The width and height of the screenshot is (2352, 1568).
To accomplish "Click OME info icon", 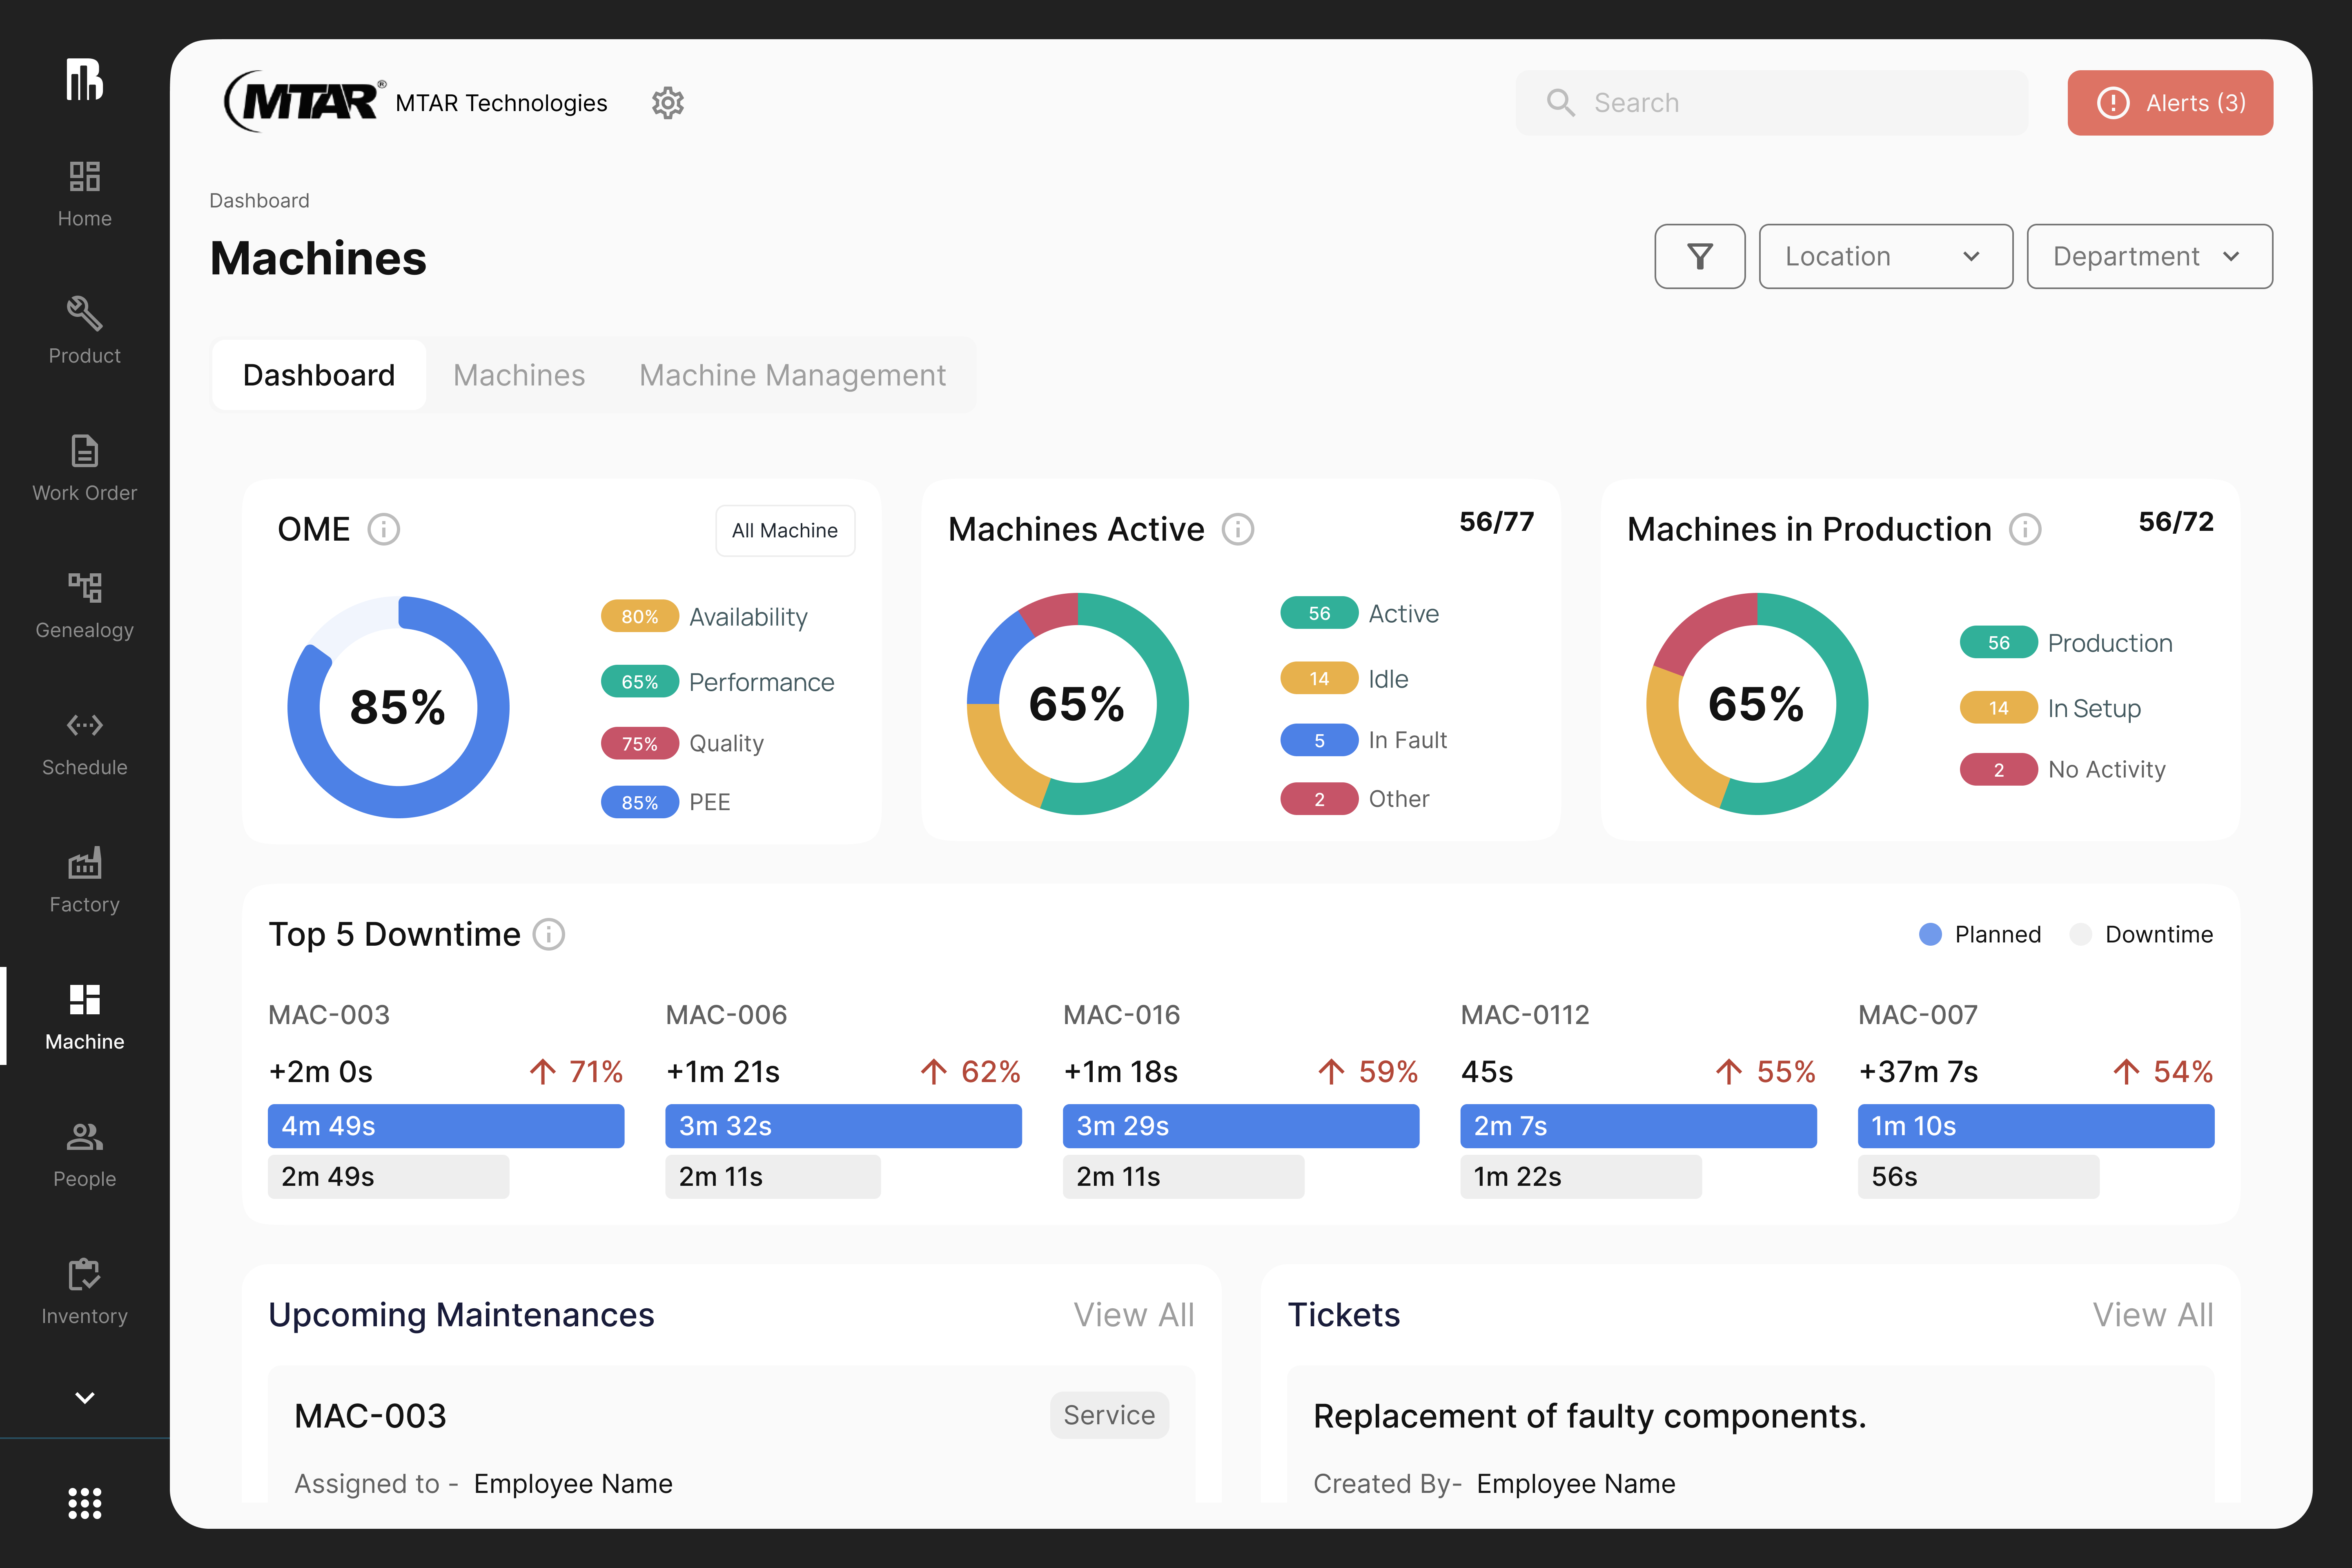I will pyautogui.click(x=383, y=529).
